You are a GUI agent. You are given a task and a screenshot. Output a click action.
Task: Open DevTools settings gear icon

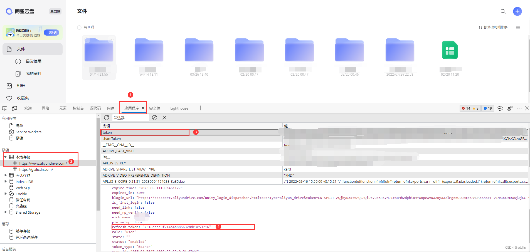click(500, 108)
